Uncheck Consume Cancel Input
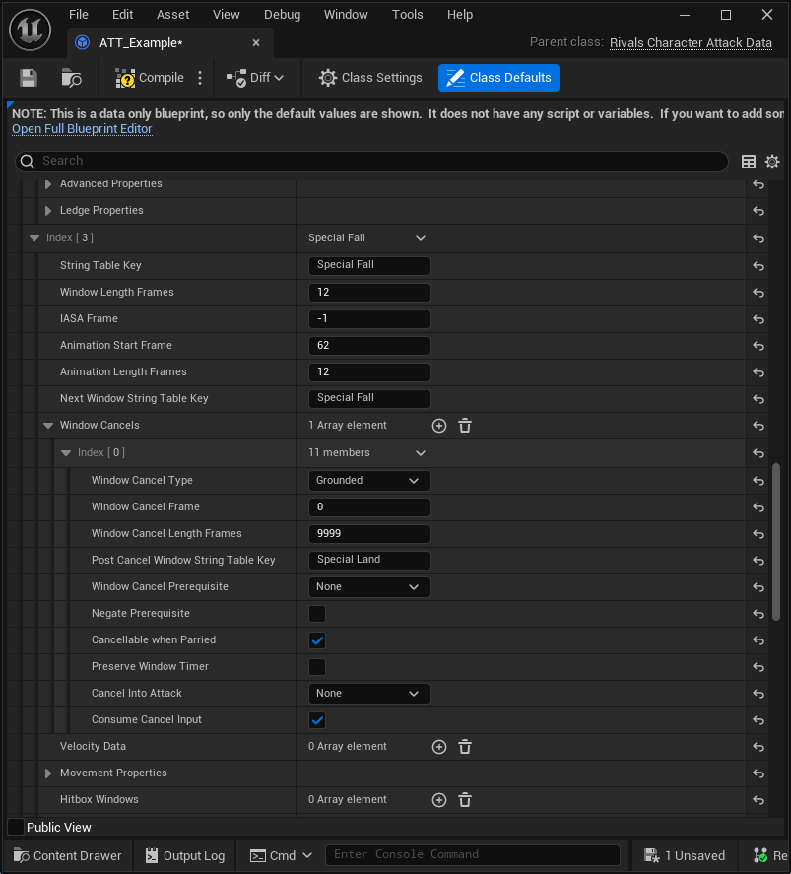Screen dimensions: 791x874 (x=317, y=720)
